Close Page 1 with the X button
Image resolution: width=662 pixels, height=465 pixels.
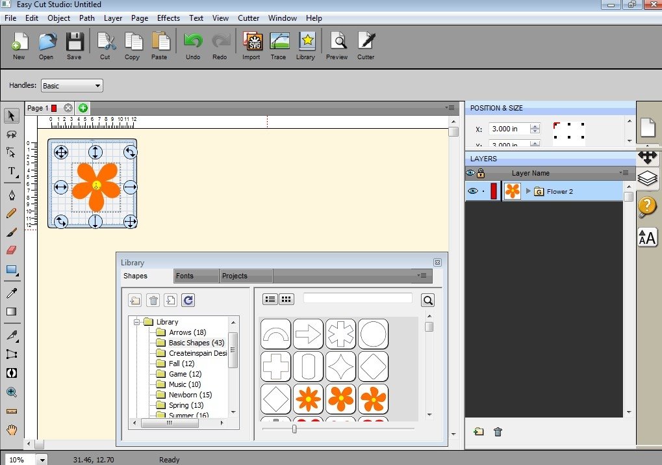(68, 108)
